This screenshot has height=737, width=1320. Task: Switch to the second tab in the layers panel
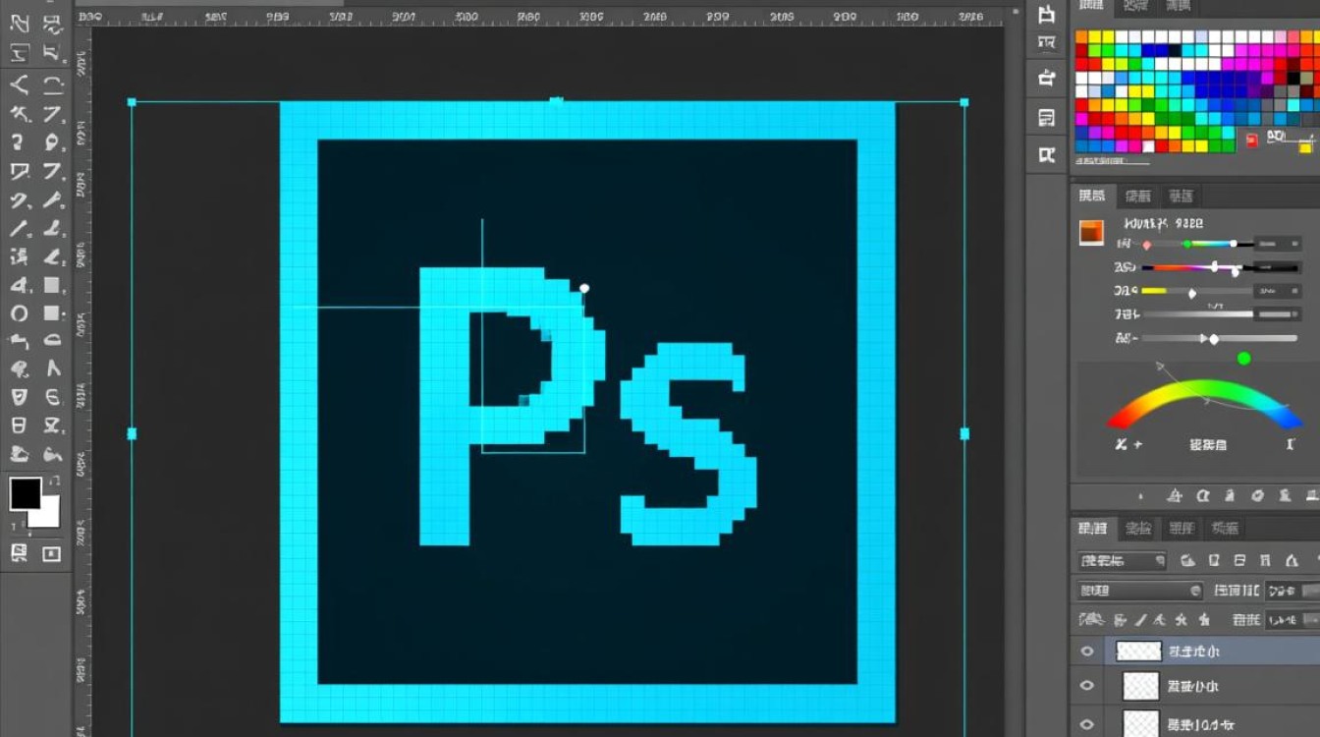[1138, 529]
